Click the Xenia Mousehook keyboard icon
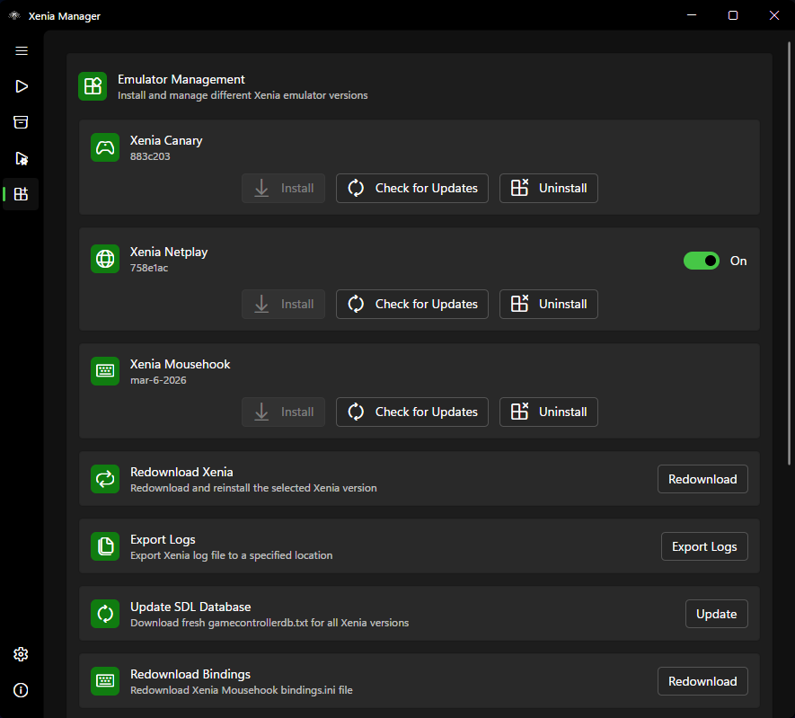Viewport: 795px width, 718px height. (105, 370)
